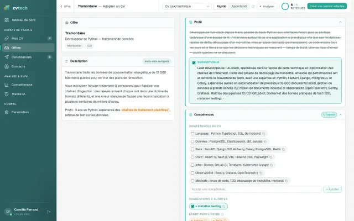Click the Tramontane company name in Offre card
Screen dimensions: 354x221
(x=75, y=33)
